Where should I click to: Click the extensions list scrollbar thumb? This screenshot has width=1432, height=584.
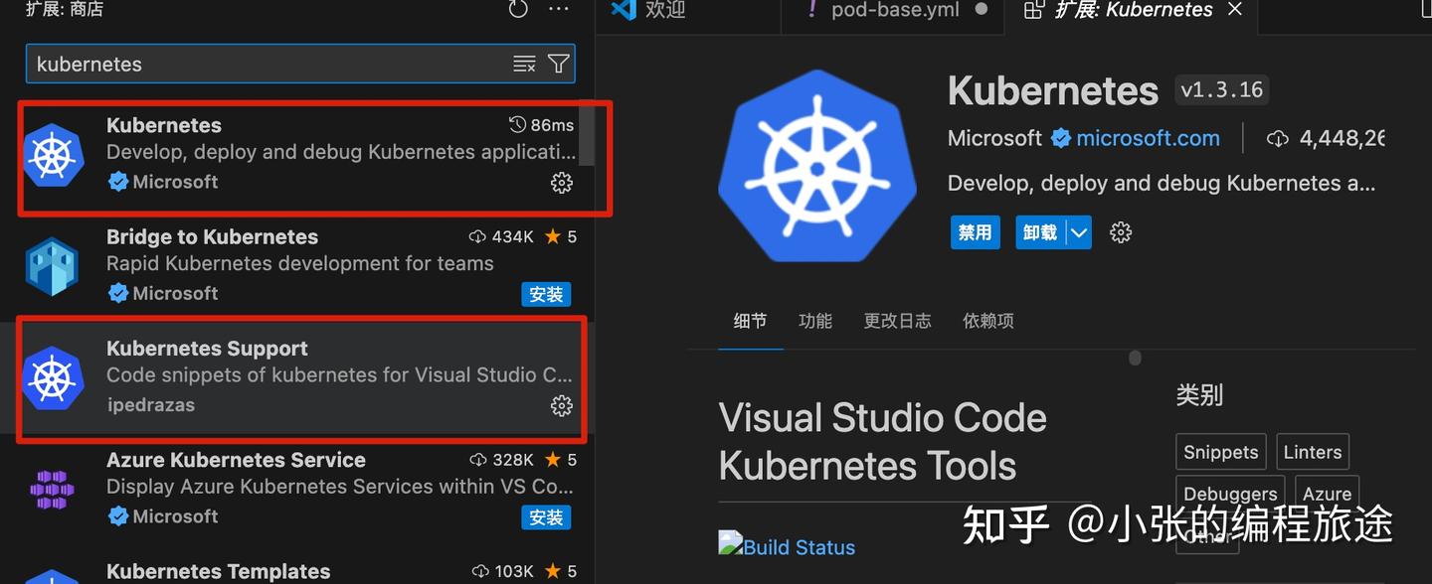[587, 133]
